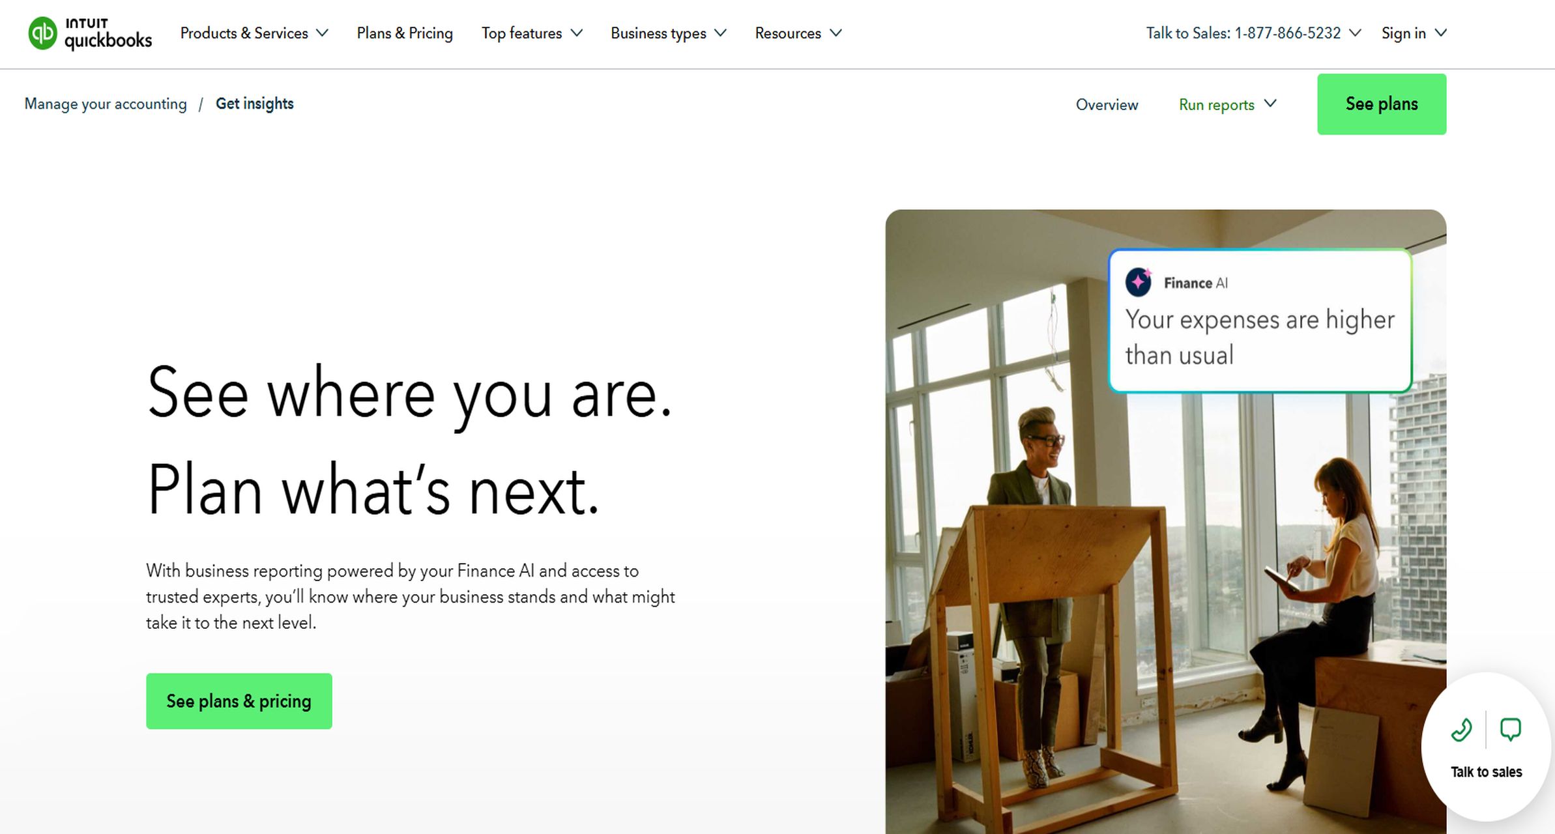
Task: Expand the Business types chevron
Action: (x=720, y=33)
